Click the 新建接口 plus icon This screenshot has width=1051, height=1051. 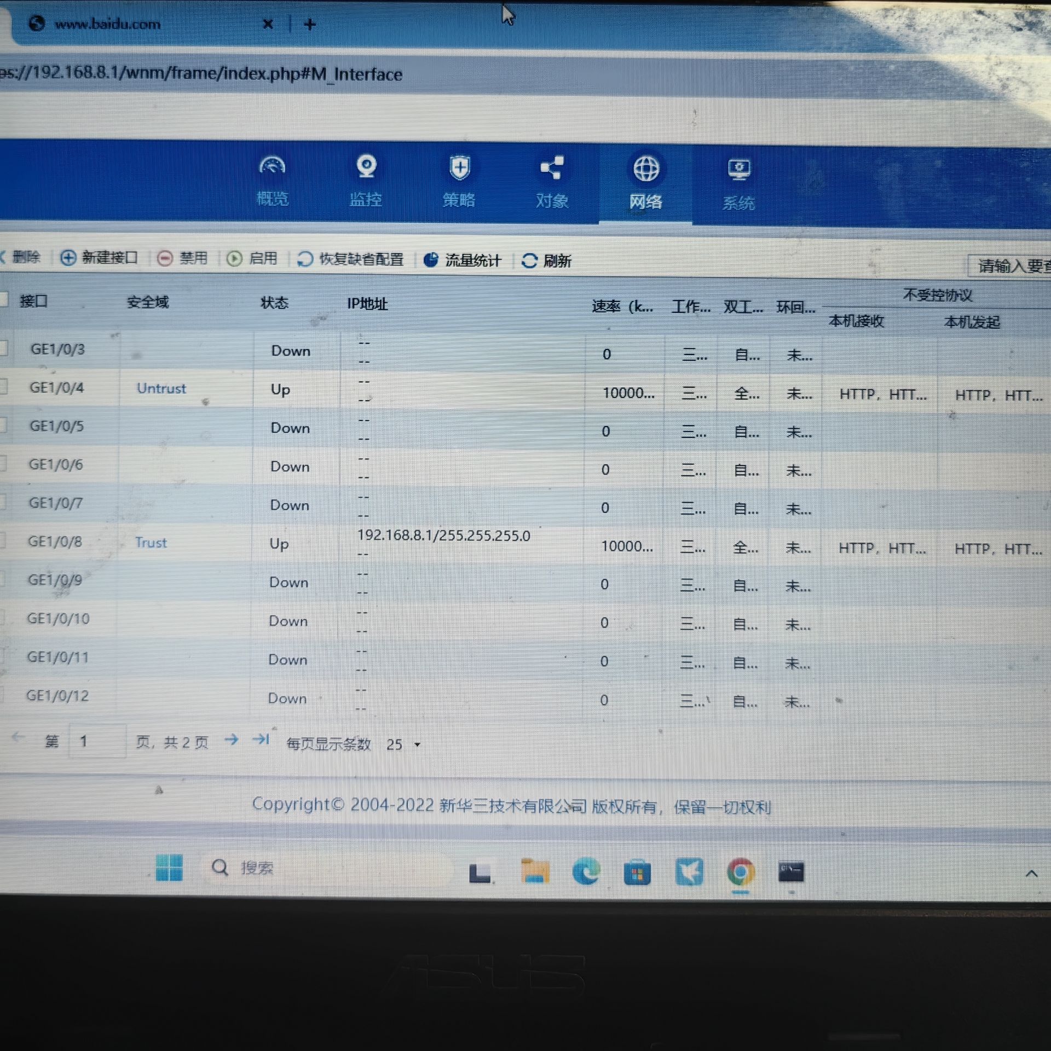(x=68, y=258)
